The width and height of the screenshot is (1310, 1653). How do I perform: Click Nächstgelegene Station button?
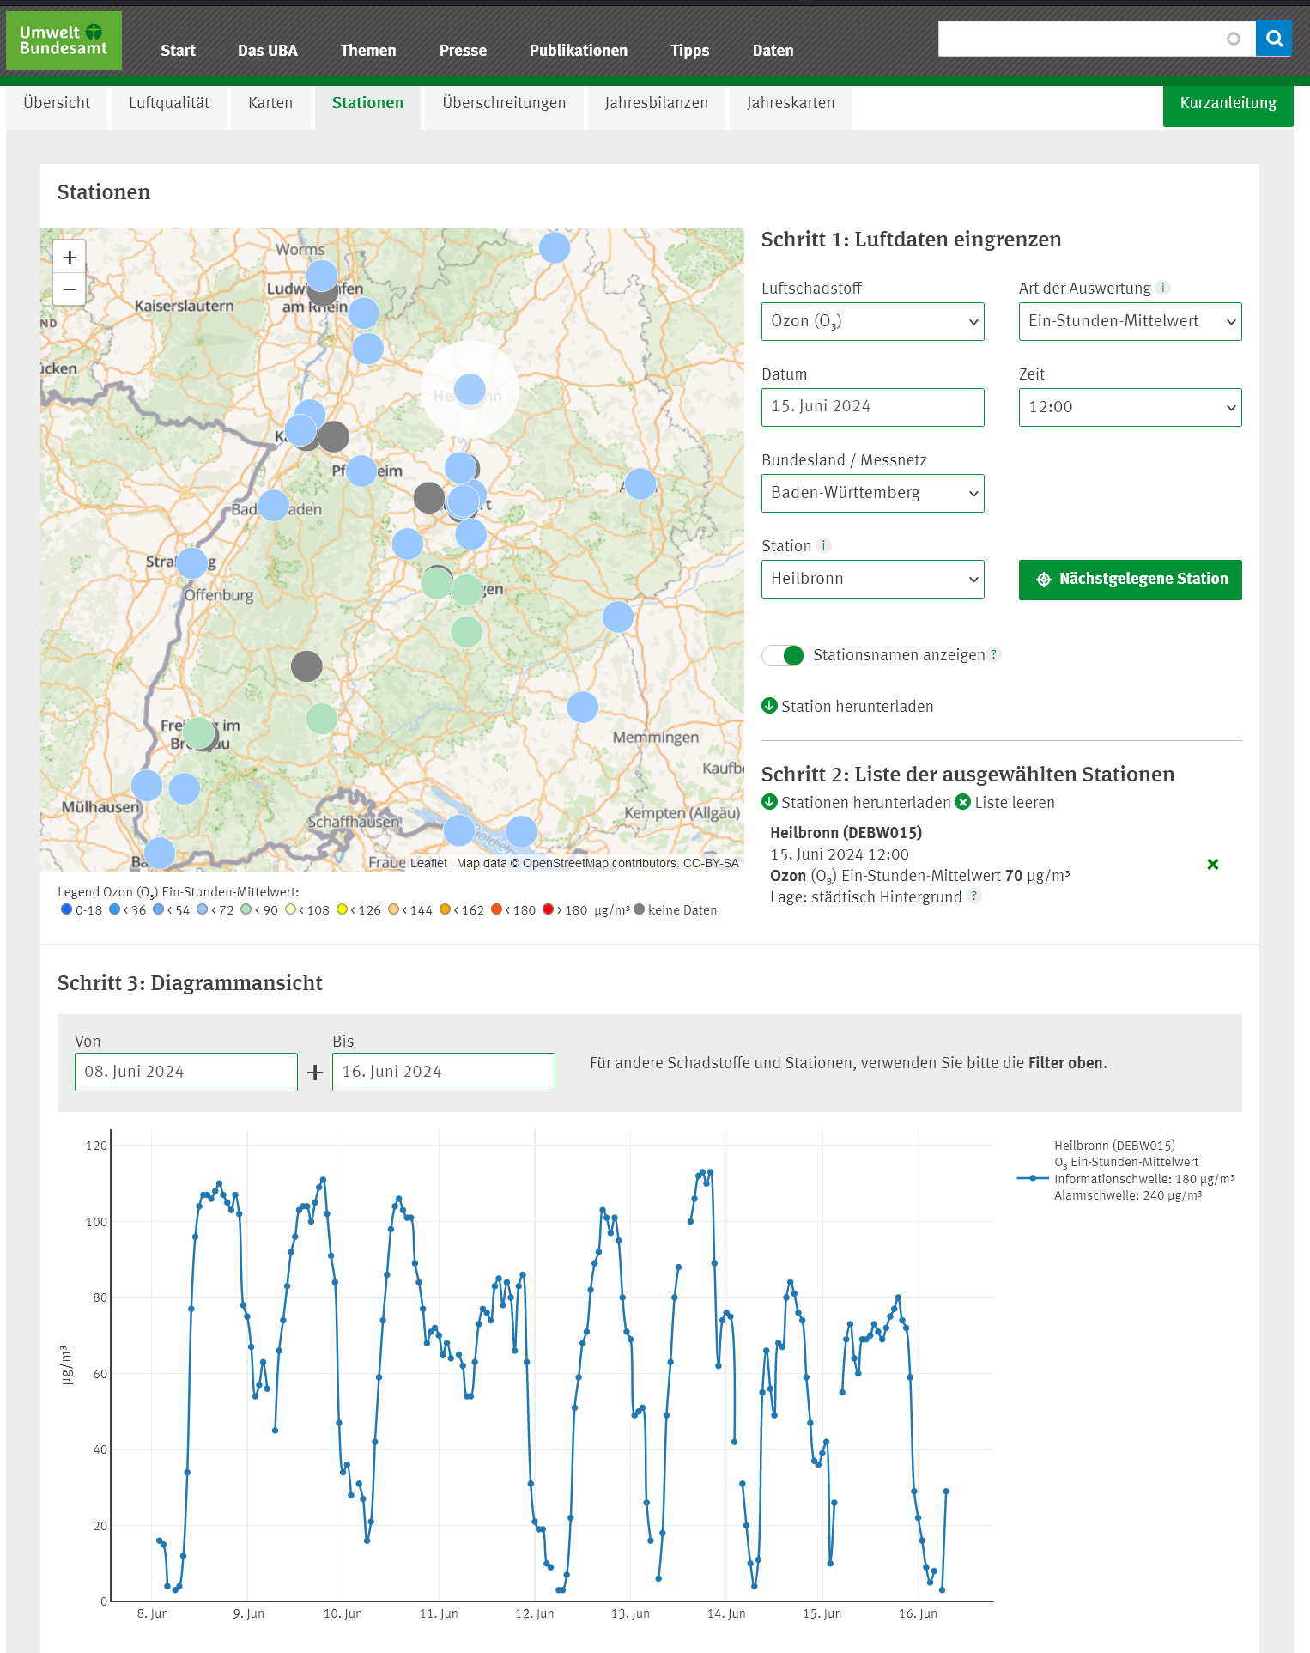point(1130,580)
